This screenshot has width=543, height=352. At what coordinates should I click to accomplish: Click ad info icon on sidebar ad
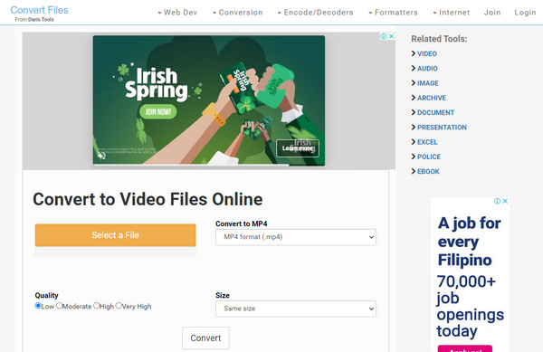(497, 201)
